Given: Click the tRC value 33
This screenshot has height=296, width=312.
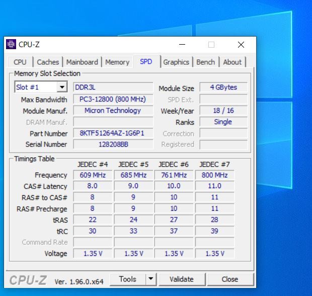Looking at the screenshot, I should coord(133,231).
